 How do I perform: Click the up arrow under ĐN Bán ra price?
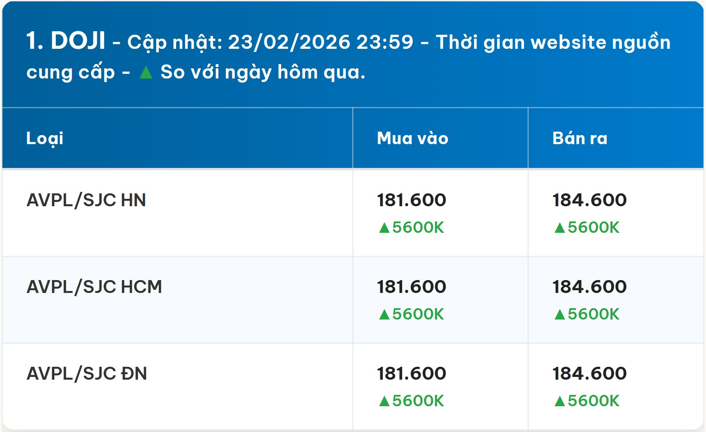click(x=560, y=401)
